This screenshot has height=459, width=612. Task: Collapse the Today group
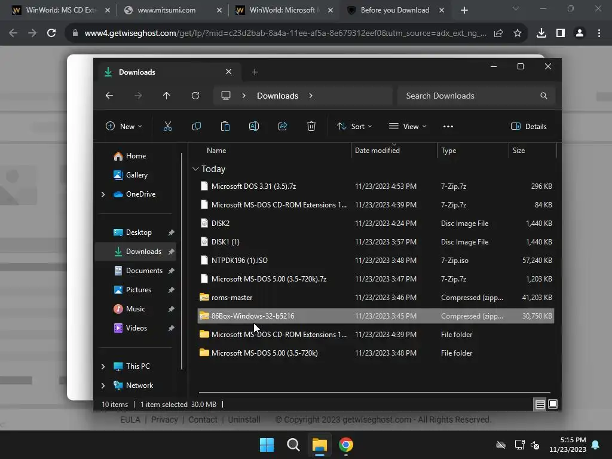pos(195,169)
